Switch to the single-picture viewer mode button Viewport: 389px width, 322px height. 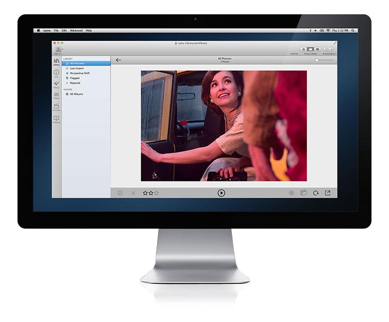pyautogui.click(x=311, y=49)
